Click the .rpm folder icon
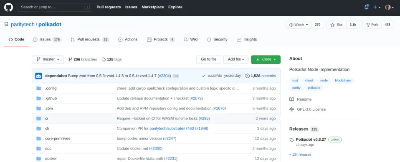This screenshot has width=400, height=162. [38, 109]
